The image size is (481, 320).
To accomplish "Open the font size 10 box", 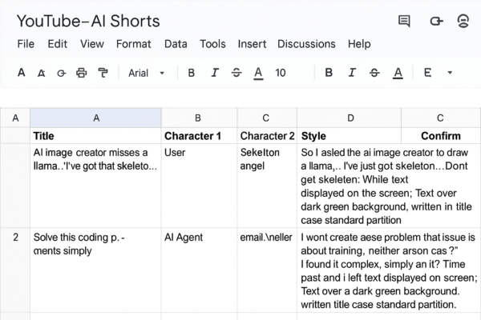I will (x=281, y=73).
